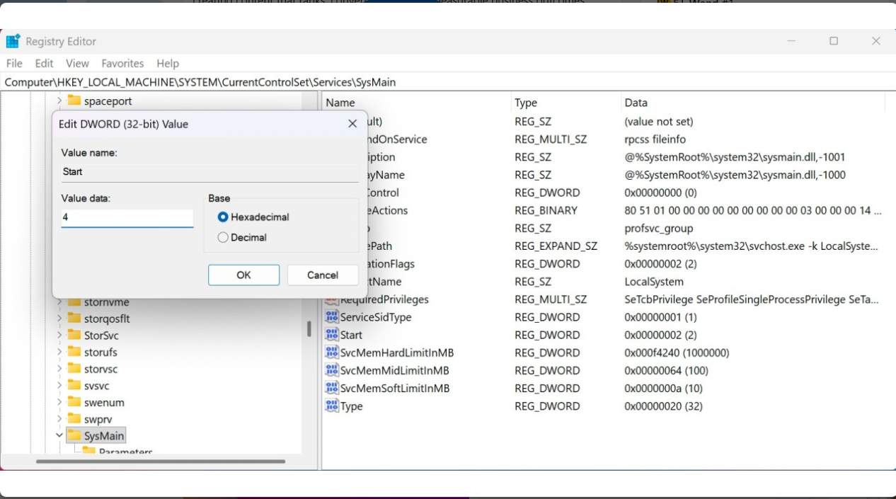The width and height of the screenshot is (896, 499).
Task: Click the ServiceSidType DWORD icon
Action: 332,317
